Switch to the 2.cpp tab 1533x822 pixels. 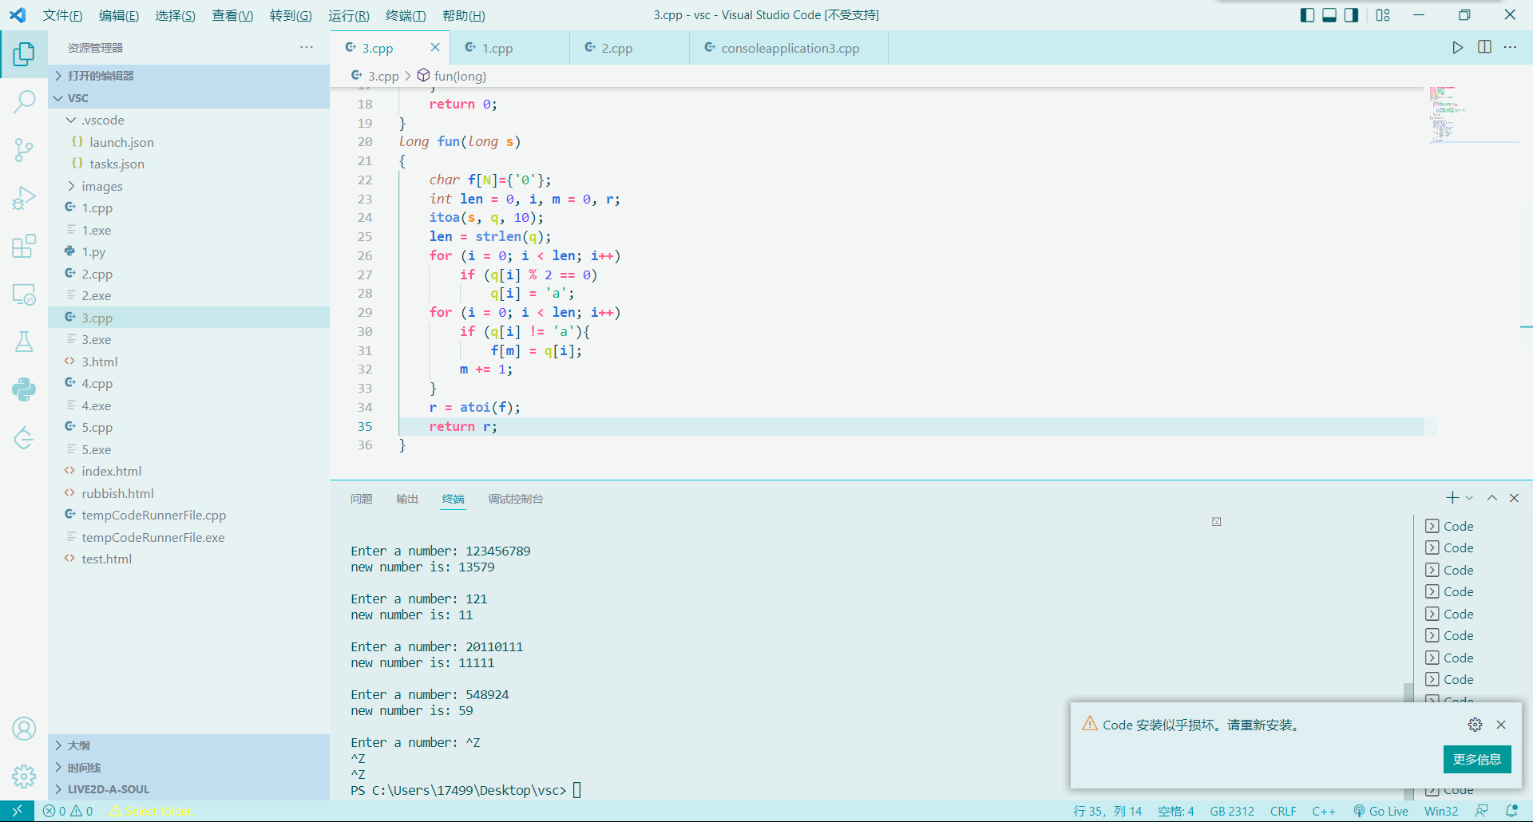(629, 48)
